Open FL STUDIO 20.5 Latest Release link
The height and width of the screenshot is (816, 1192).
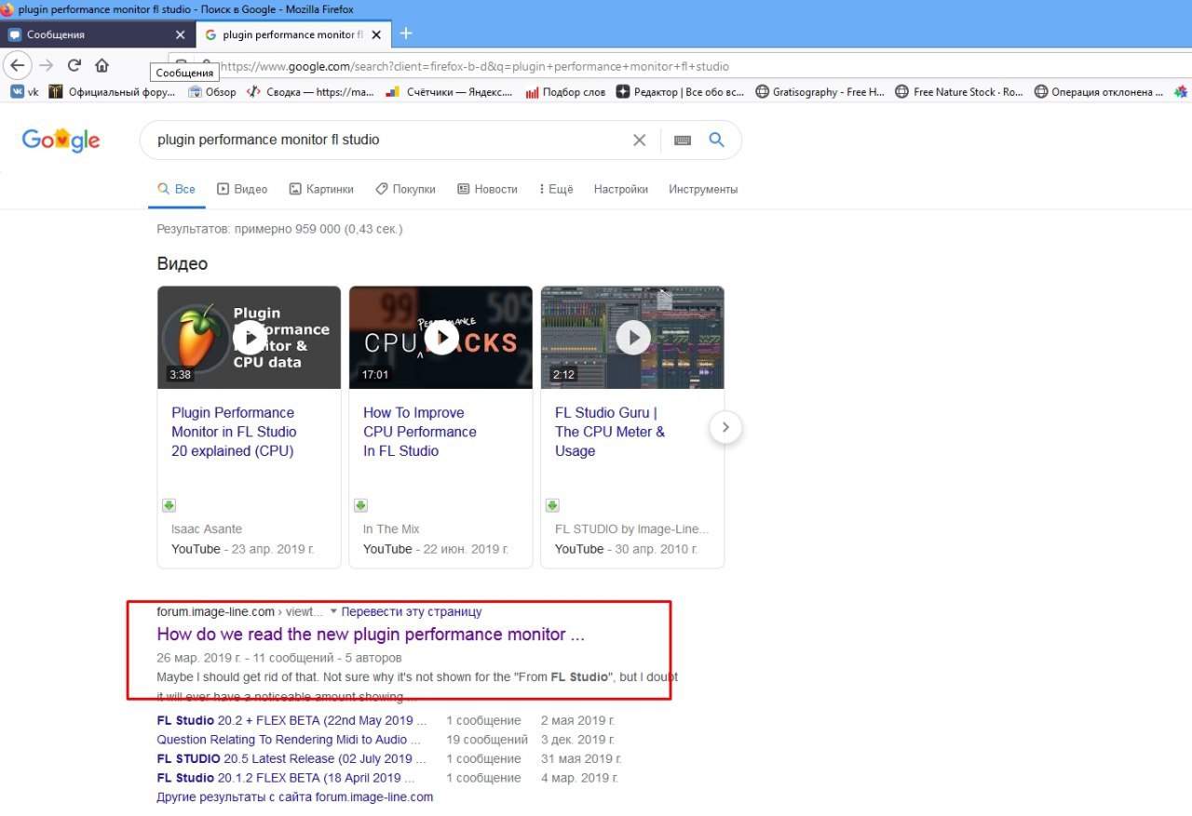292,758
